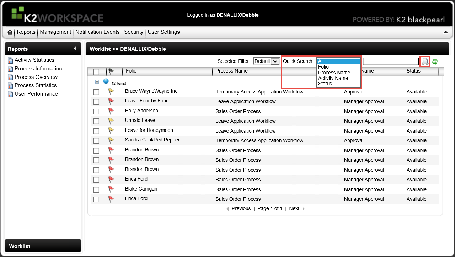Click the green refresh worklist icon
This screenshot has width=455, height=257.
coord(434,61)
